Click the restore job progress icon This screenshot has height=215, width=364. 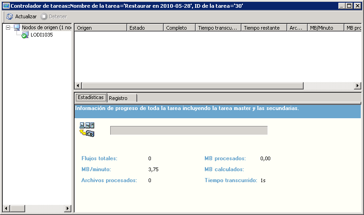pos(87,130)
